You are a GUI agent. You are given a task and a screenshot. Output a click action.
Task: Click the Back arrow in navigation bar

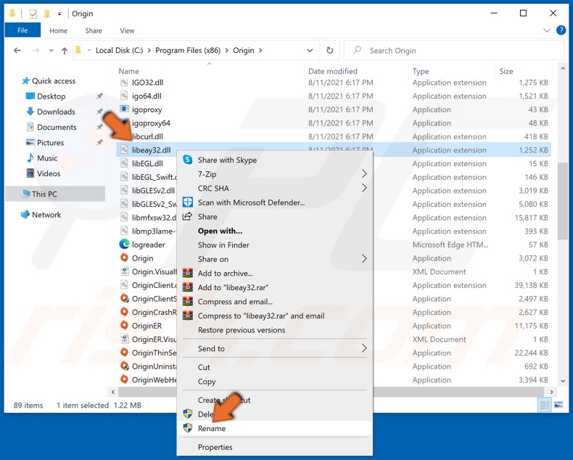(x=17, y=51)
